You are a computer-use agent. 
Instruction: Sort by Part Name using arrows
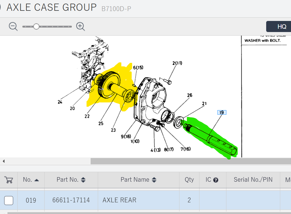(154, 180)
